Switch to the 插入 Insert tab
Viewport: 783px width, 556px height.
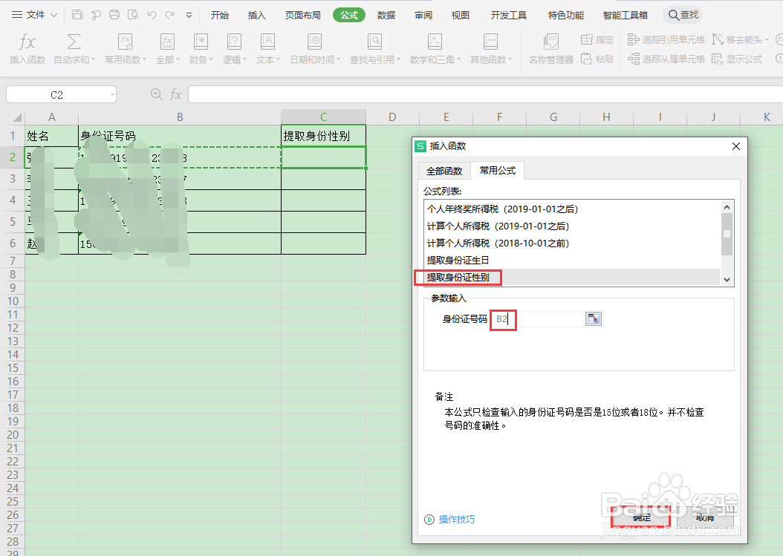point(257,15)
